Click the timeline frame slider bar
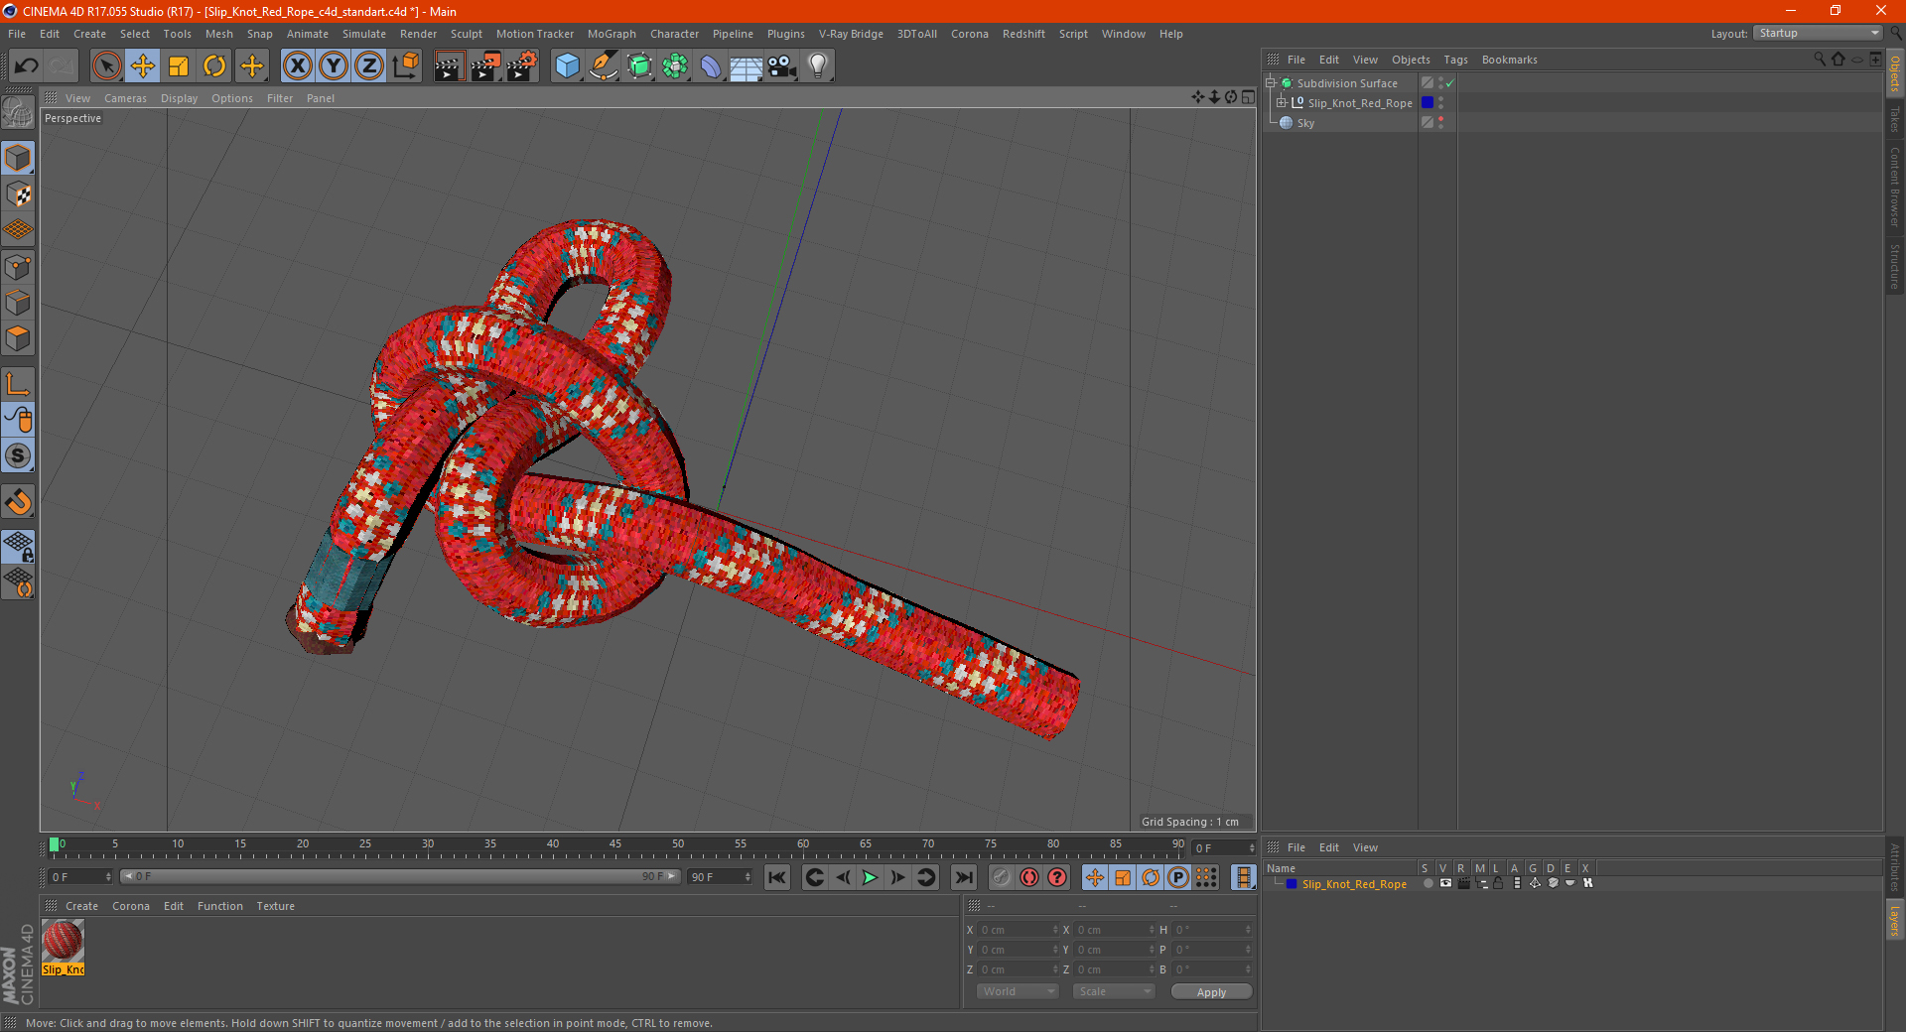 tap(399, 876)
